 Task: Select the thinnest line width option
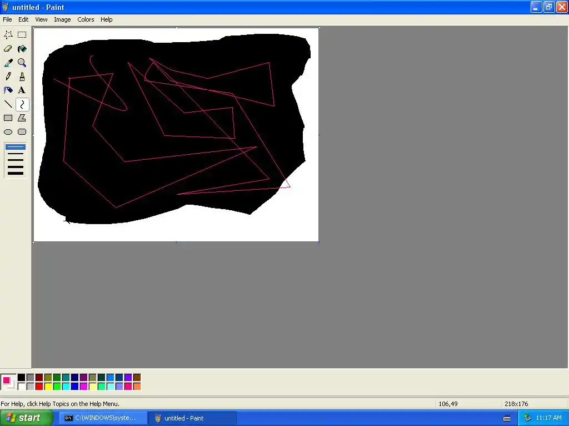15,146
